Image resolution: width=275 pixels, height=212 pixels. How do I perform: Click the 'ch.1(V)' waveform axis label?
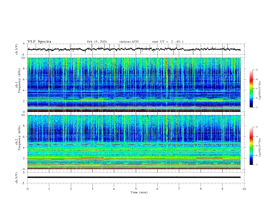click(17, 49)
